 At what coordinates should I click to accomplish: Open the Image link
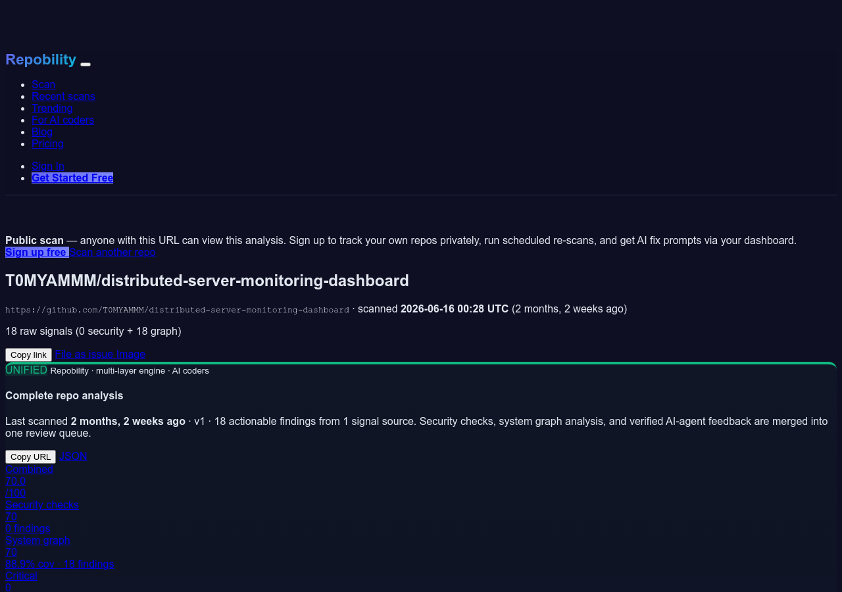tap(131, 354)
